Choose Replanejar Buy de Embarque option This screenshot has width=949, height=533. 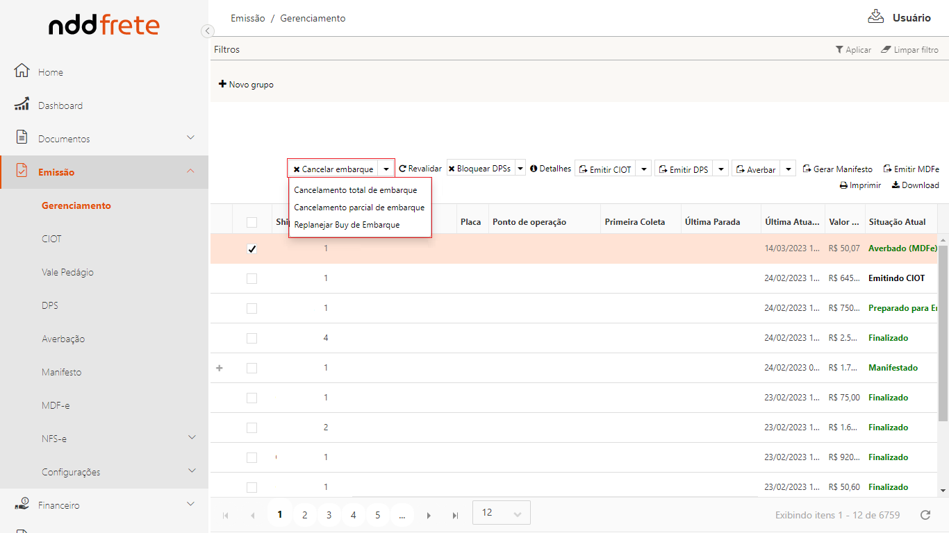click(347, 224)
